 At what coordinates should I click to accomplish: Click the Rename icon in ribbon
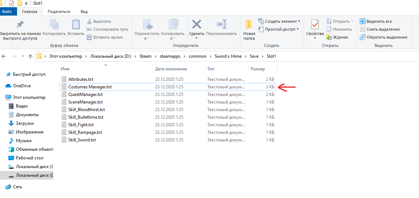(x=221, y=25)
